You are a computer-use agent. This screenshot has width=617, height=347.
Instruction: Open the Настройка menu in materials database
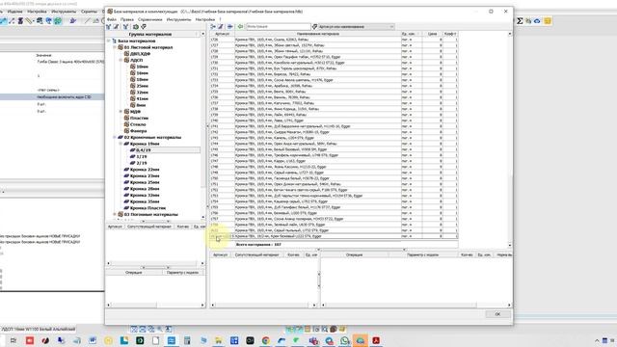tap(205, 19)
